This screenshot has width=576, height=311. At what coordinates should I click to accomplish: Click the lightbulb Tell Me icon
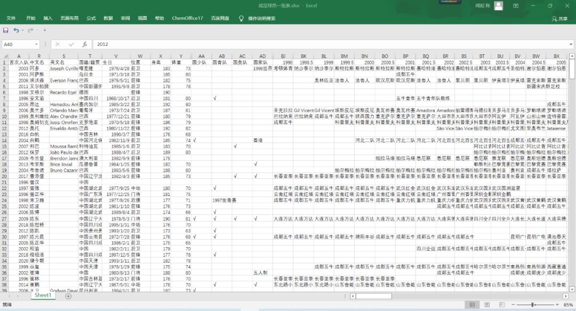point(241,18)
